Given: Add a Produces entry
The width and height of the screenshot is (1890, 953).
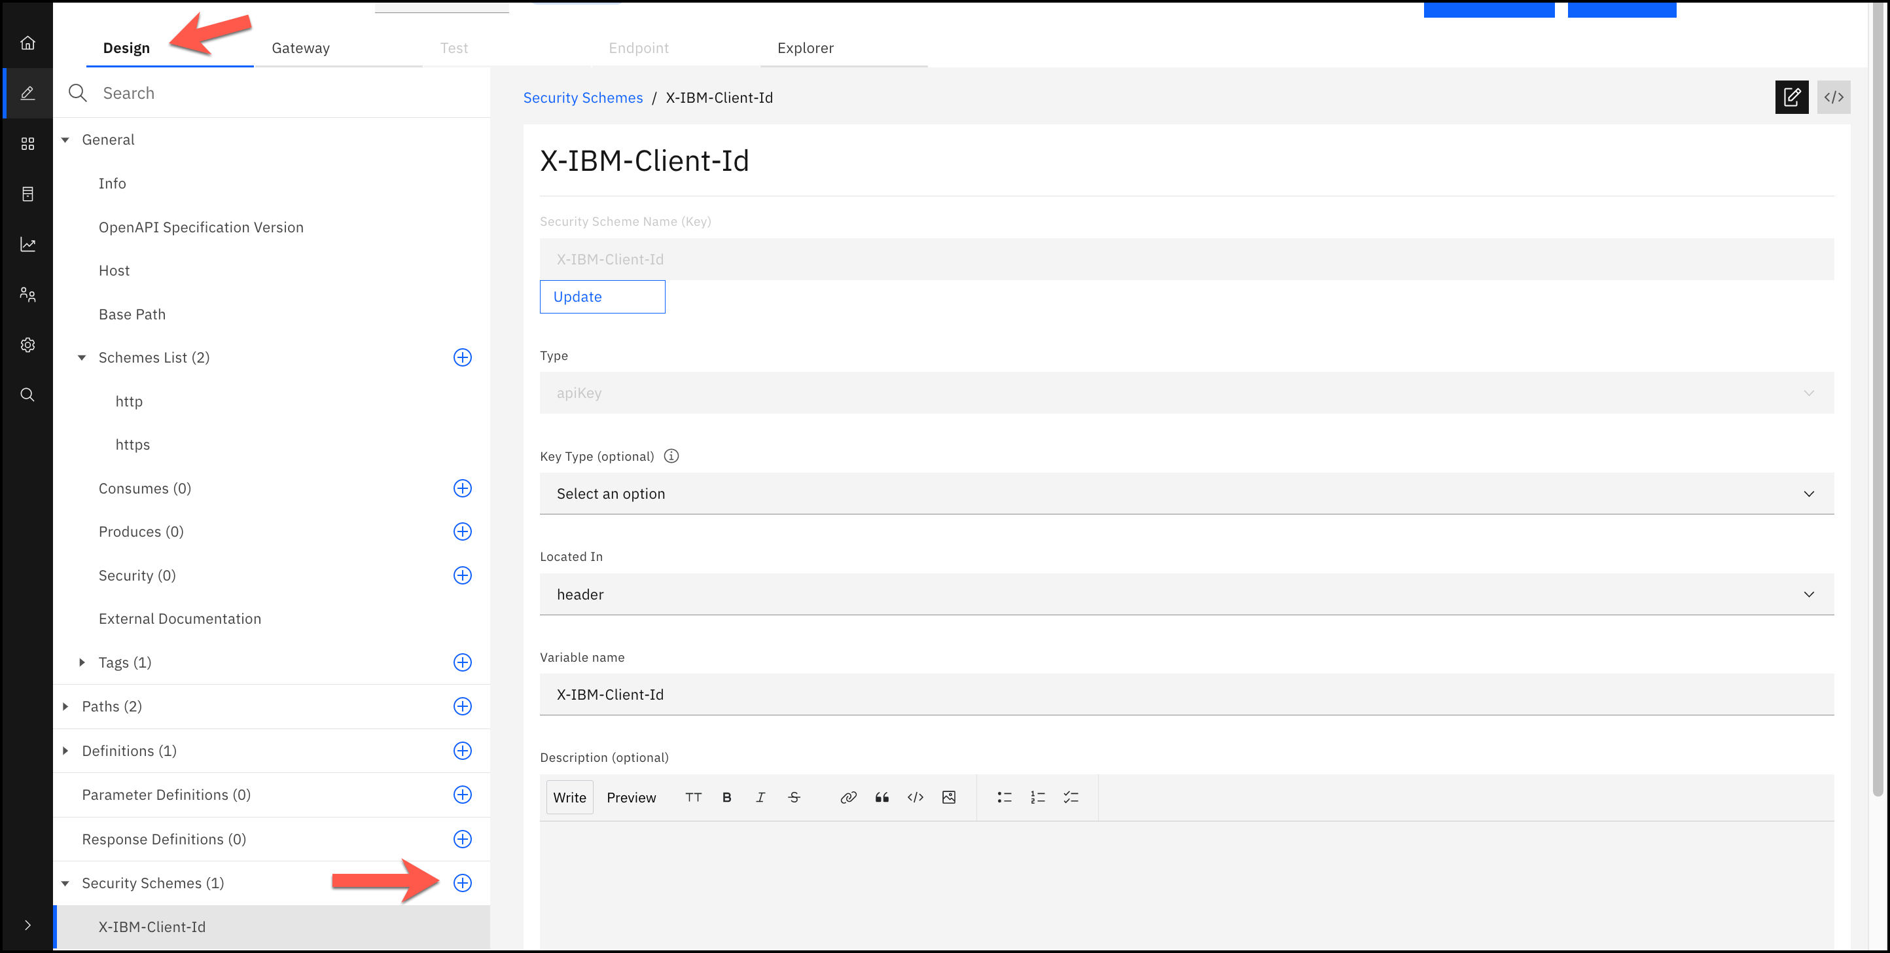Looking at the screenshot, I should point(462,531).
